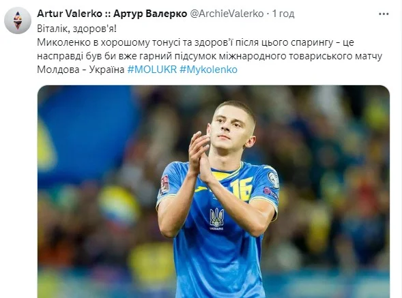The image size is (402, 298).
Task: Click the tweet line starting with "насправді був би"
Action: click(x=210, y=56)
